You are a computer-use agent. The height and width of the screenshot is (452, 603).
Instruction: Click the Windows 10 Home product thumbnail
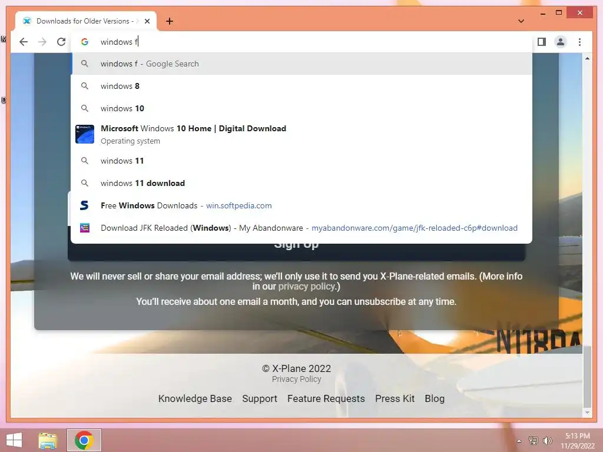[x=85, y=134]
